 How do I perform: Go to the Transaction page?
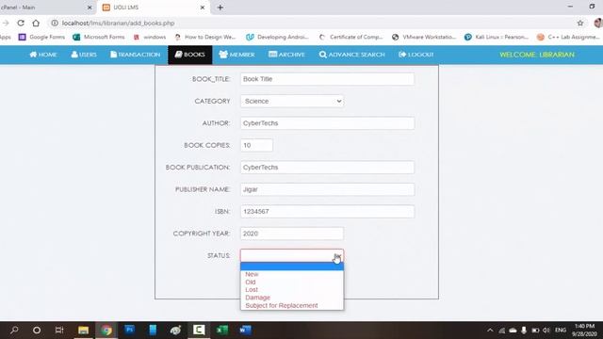tap(135, 55)
